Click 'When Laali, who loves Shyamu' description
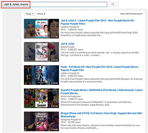 coord(101,126)
